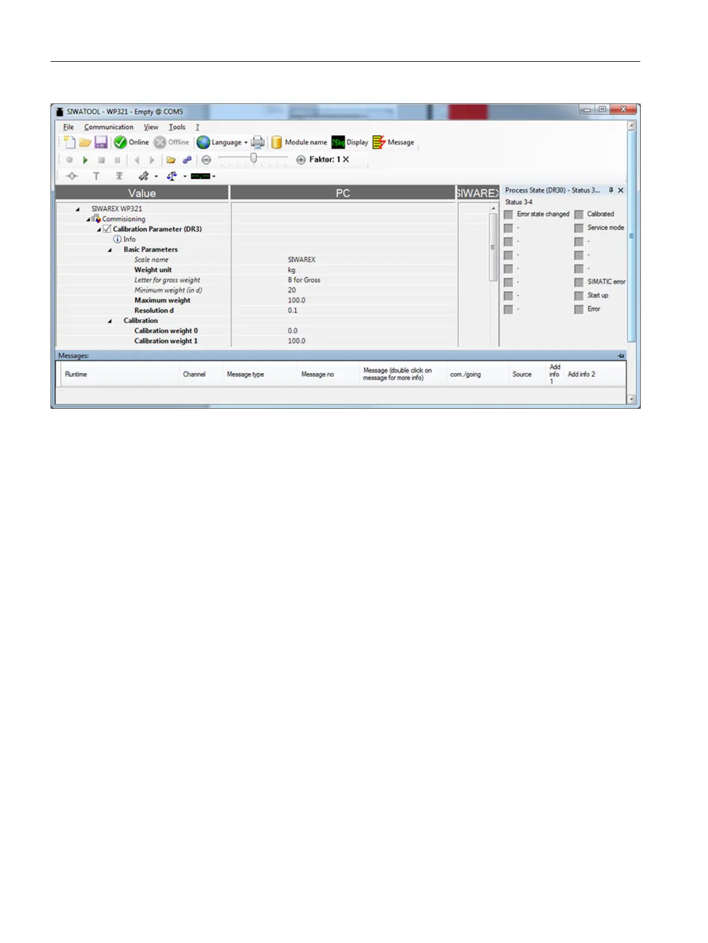Collapse the Basic Parameters group
708x943 pixels.
click(x=110, y=250)
